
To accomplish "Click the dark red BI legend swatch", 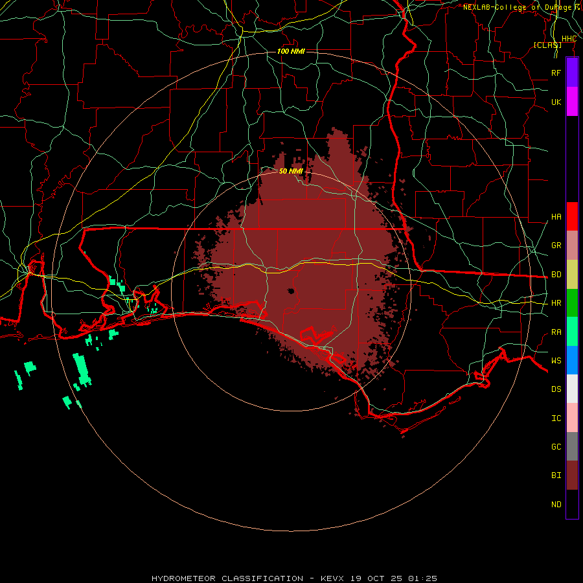I will 572,475.
